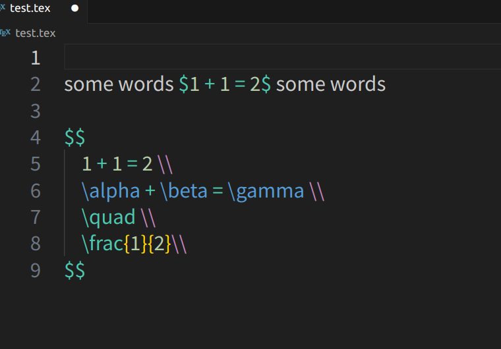Image resolution: width=501 pixels, height=349 pixels.
Task: Click line number 8 in the gutter
Action: [x=36, y=244]
